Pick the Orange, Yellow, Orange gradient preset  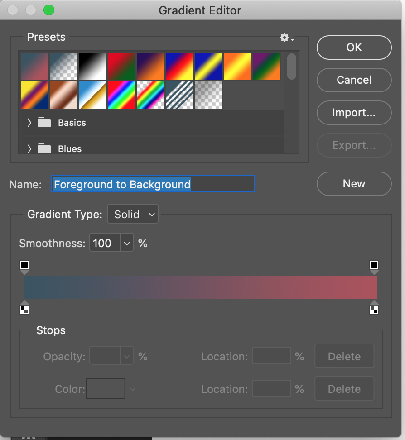click(237, 66)
